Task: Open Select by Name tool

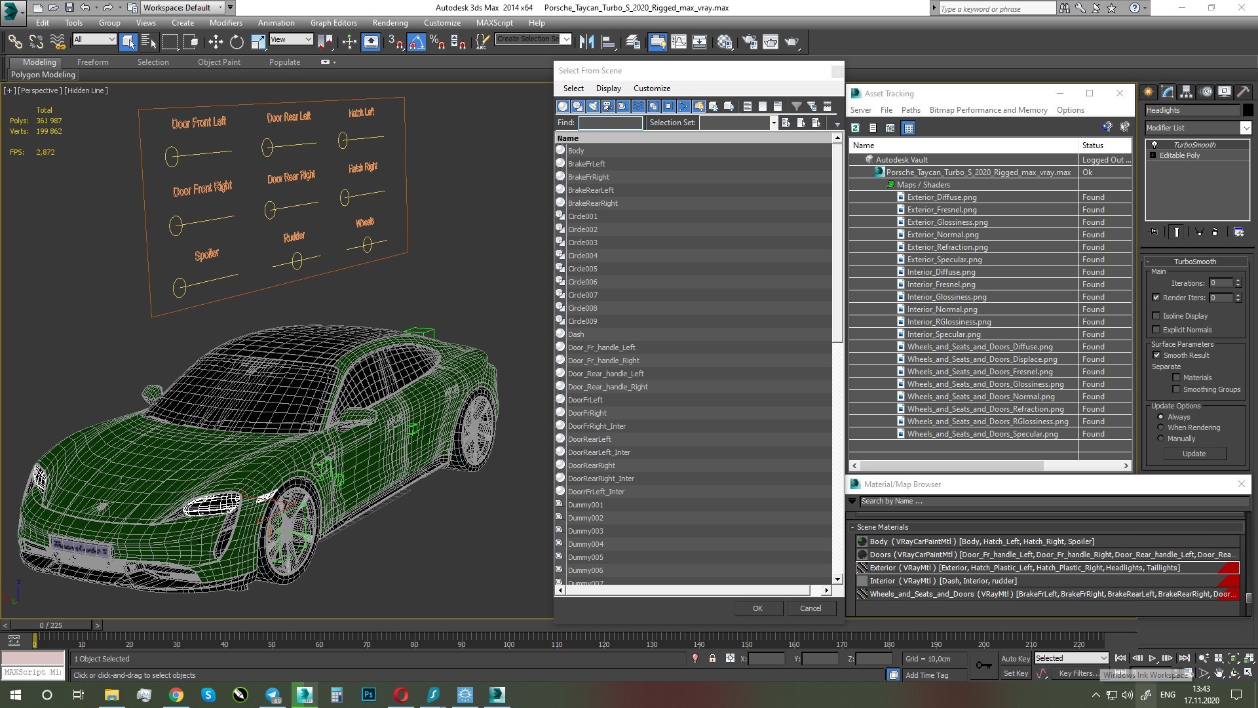Action: (149, 42)
